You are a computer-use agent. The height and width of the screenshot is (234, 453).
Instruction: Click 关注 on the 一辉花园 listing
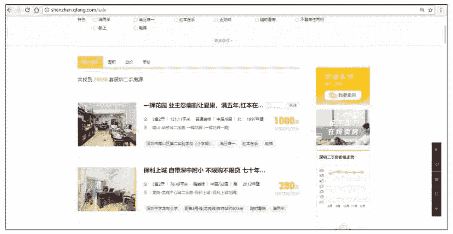click(293, 105)
